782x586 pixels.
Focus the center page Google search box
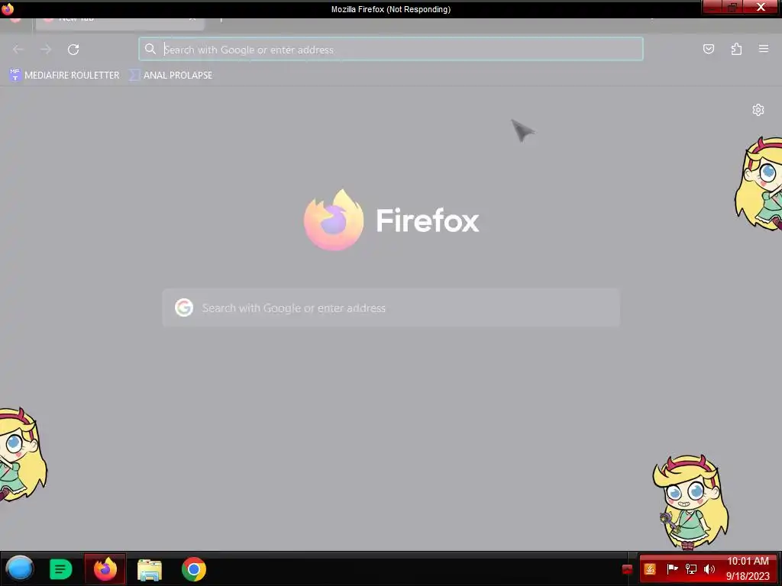coord(391,308)
